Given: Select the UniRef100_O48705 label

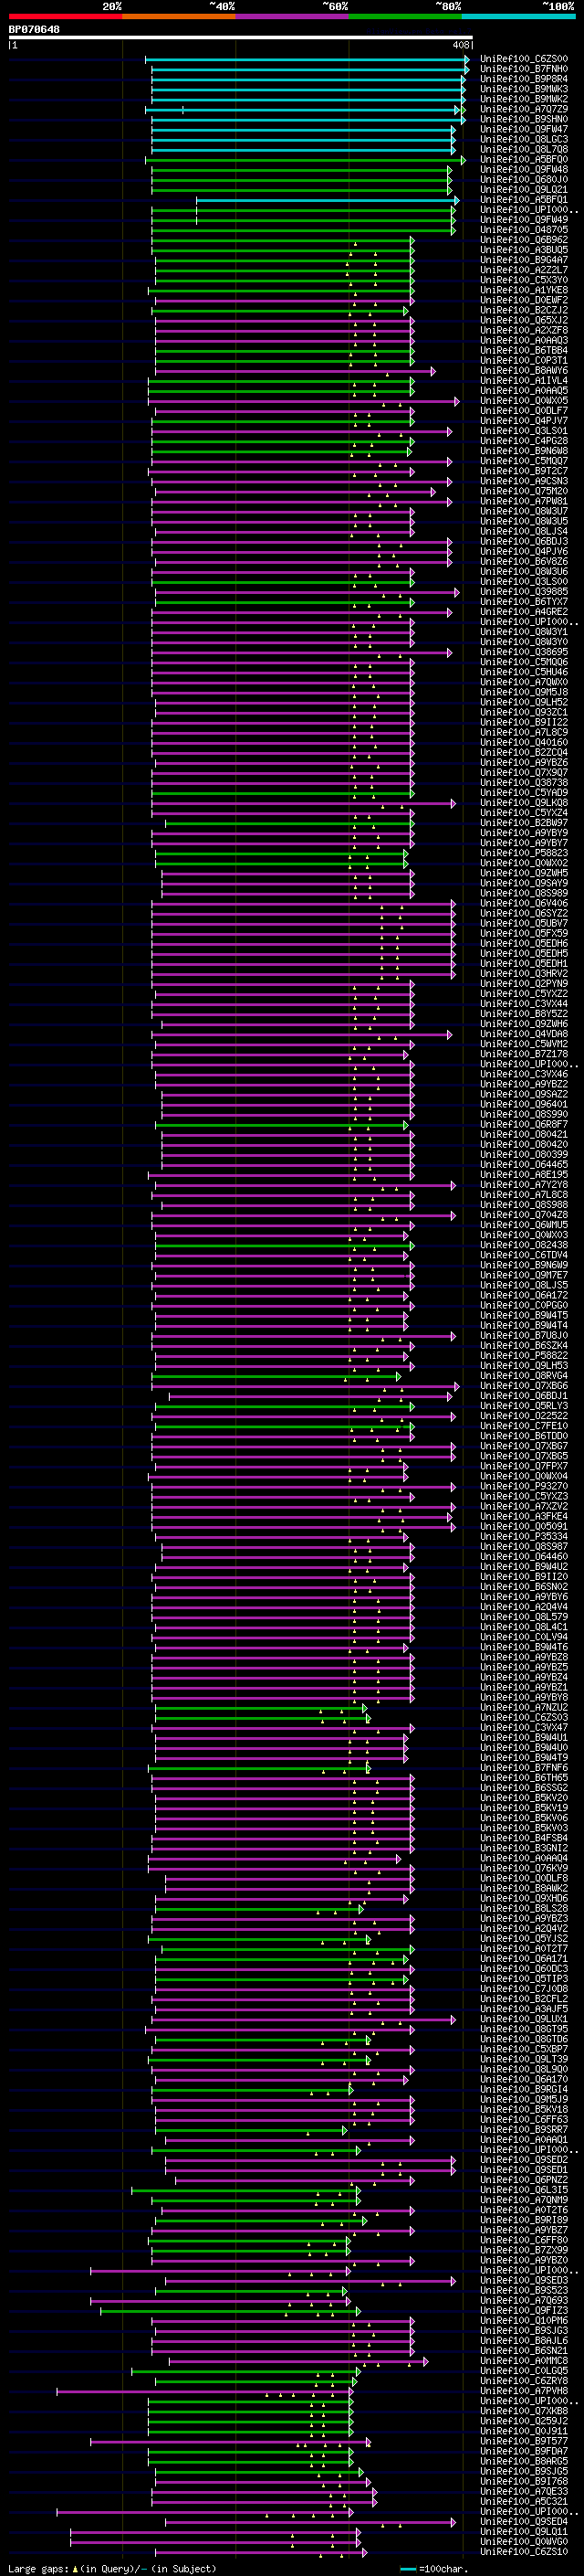Looking at the screenshot, I should (524, 230).
